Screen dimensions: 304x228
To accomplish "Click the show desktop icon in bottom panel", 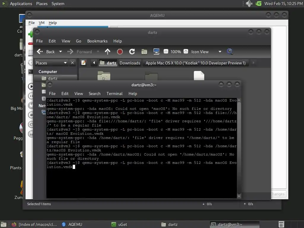I will [4, 224].
